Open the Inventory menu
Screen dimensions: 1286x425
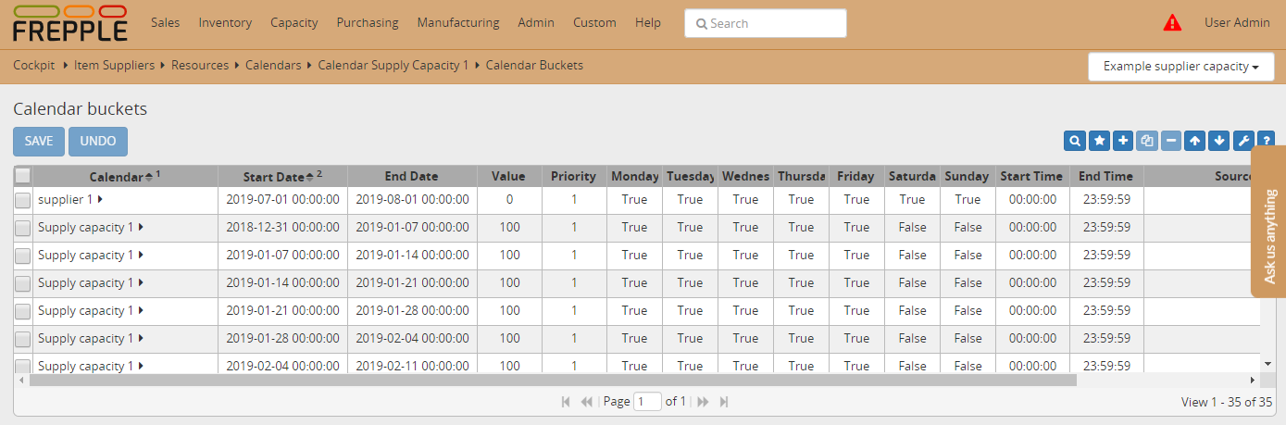(225, 22)
